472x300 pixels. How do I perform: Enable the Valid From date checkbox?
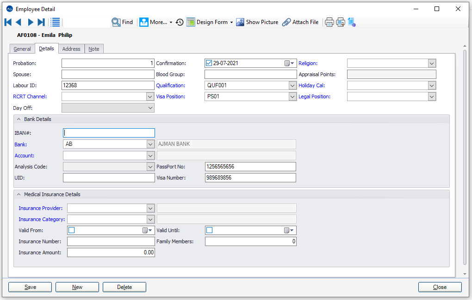(x=72, y=230)
